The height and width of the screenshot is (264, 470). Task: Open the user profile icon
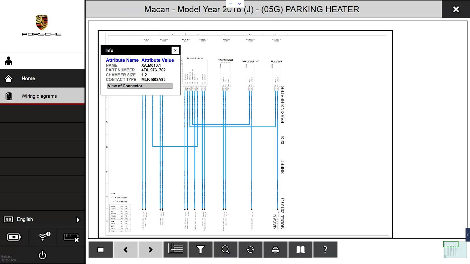tap(9, 61)
